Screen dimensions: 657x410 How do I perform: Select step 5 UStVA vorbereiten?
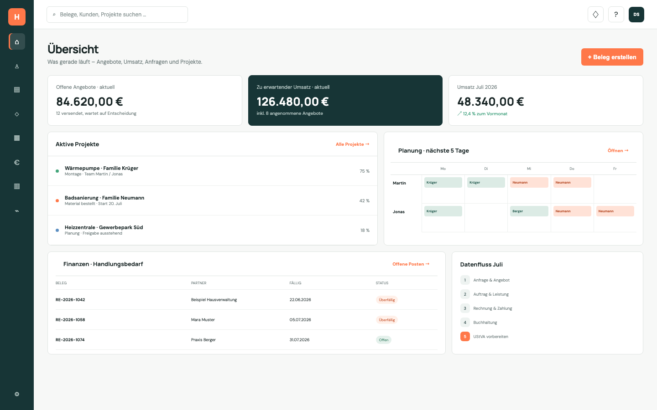484,337
